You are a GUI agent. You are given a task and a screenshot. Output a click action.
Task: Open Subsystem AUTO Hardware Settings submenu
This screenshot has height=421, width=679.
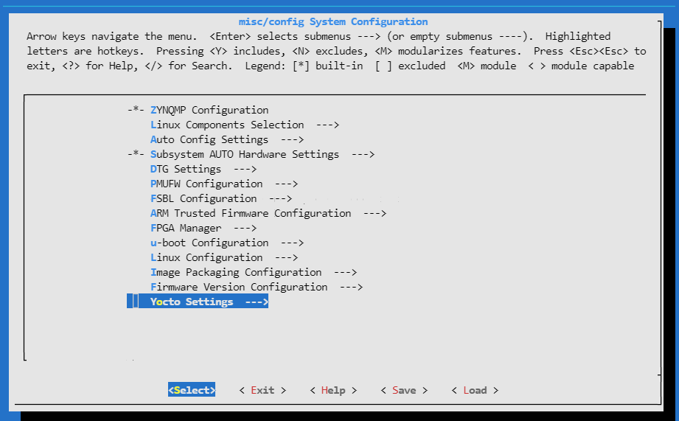coord(262,154)
